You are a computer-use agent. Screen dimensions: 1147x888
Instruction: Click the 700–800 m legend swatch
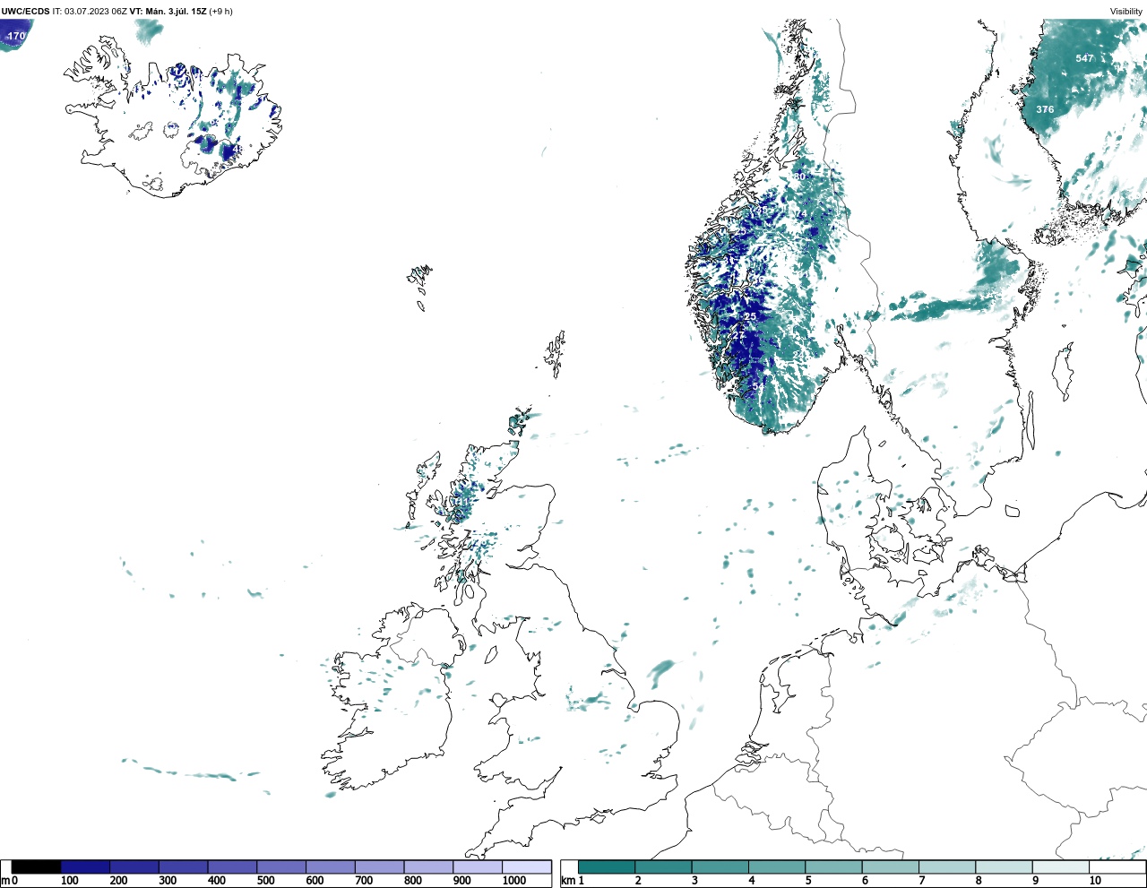(x=379, y=866)
